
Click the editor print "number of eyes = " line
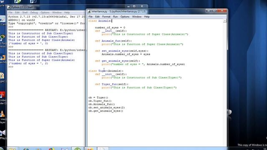pyautogui.click(x=143, y=64)
